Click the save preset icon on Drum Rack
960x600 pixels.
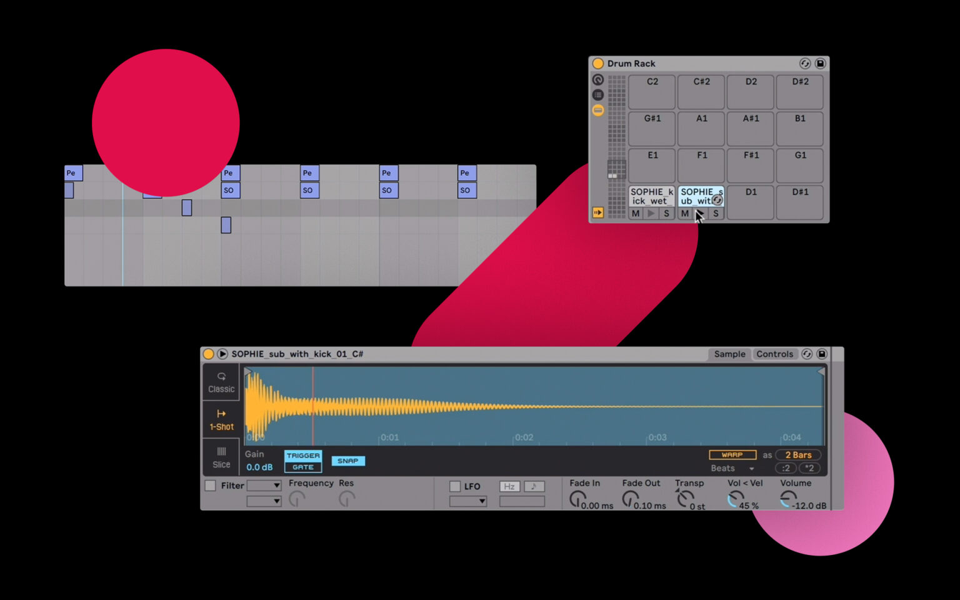pyautogui.click(x=821, y=63)
